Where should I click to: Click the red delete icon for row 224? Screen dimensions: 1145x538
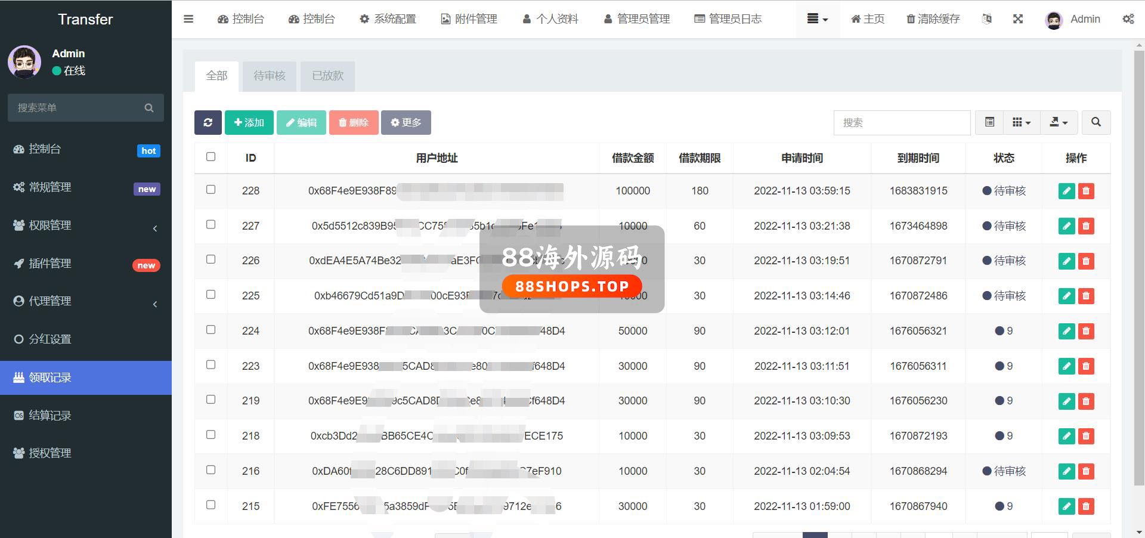click(1086, 331)
